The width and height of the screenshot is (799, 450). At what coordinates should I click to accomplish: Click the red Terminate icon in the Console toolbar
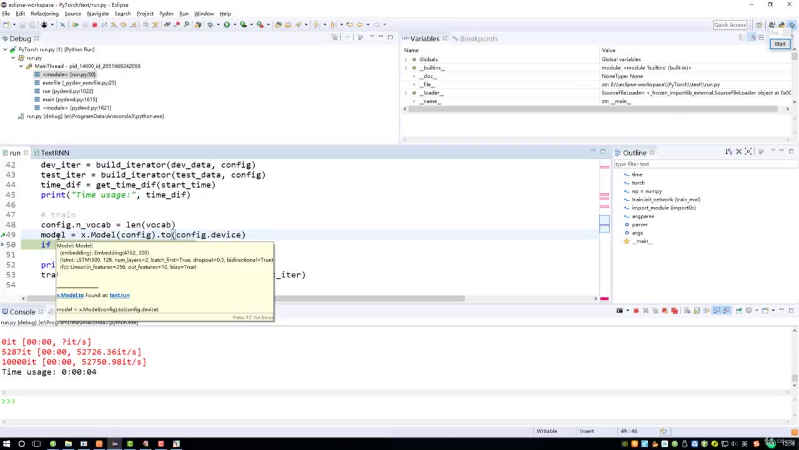(x=636, y=310)
